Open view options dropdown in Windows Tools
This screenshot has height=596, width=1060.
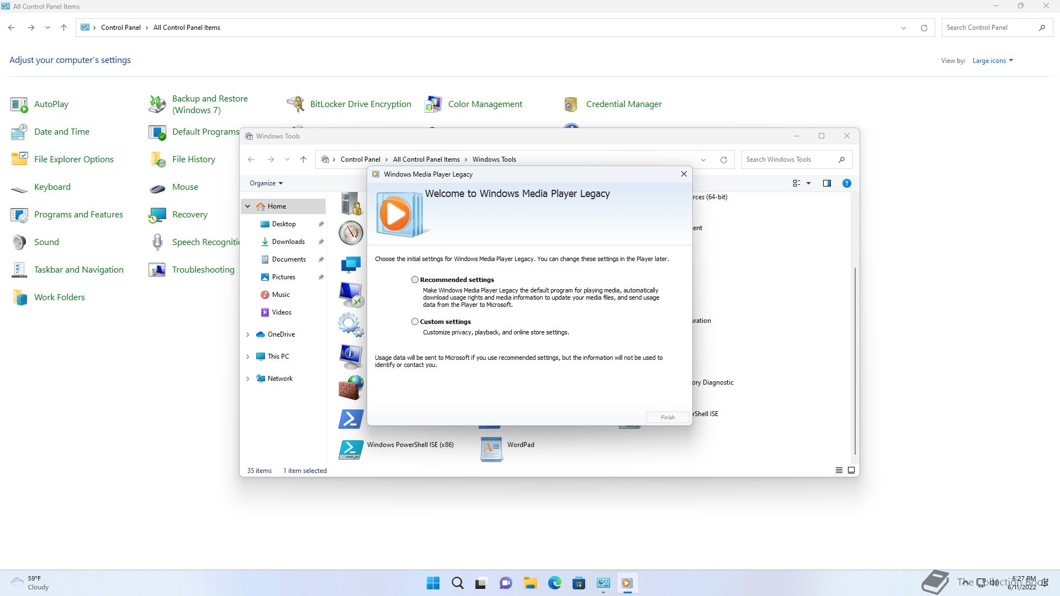click(808, 183)
